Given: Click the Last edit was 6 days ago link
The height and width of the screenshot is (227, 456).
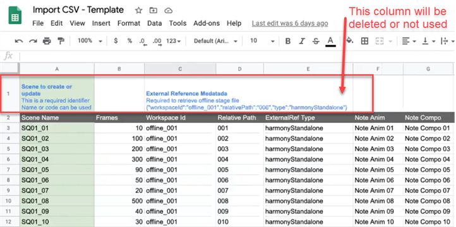Looking at the screenshot, I should click(290, 23).
